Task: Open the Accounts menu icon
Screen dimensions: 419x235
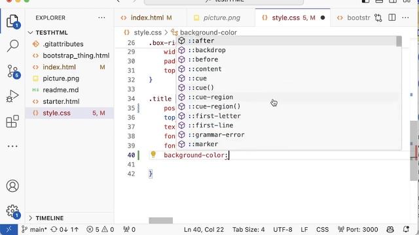Action: (12, 185)
